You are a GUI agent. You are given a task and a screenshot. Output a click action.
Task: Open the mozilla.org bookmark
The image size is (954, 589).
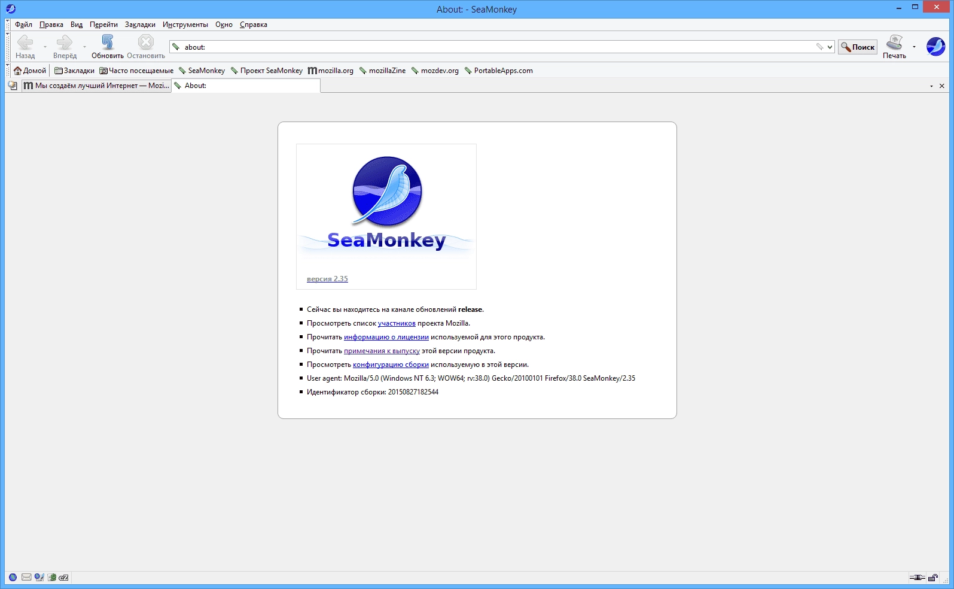pyautogui.click(x=331, y=71)
